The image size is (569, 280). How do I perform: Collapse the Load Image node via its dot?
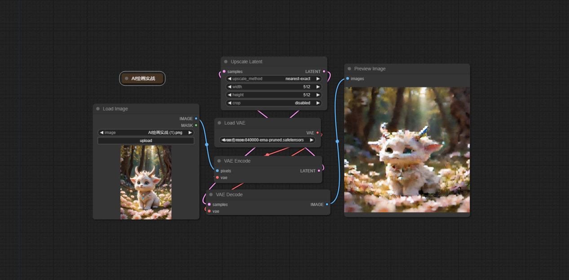tap(97, 109)
